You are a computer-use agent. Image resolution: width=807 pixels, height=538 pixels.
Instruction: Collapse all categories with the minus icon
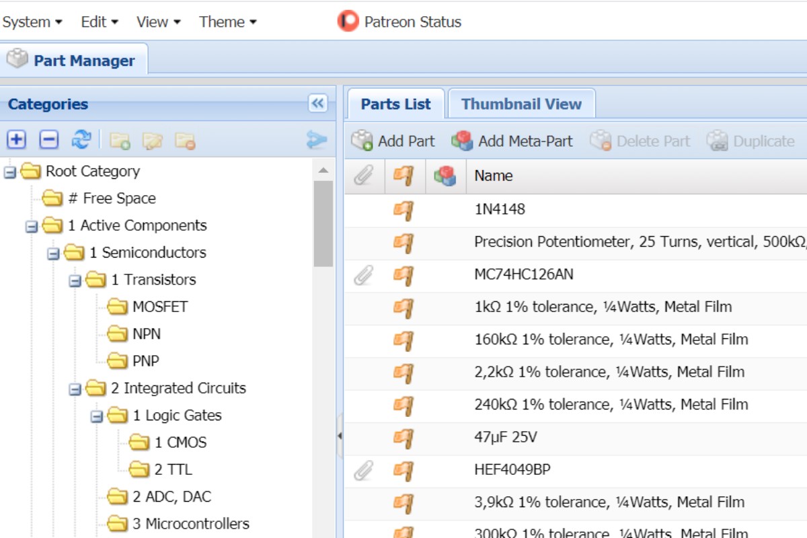48,140
